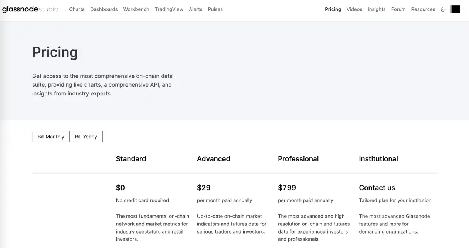469x248 pixels.
Task: Toggle dark mode with the moon icon
Action: [443, 10]
